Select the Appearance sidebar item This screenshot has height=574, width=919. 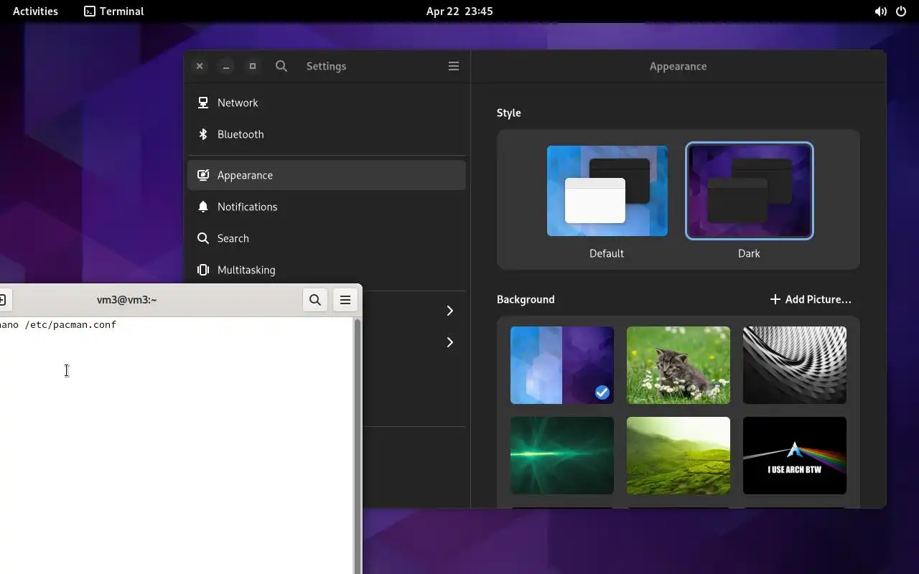(x=327, y=175)
